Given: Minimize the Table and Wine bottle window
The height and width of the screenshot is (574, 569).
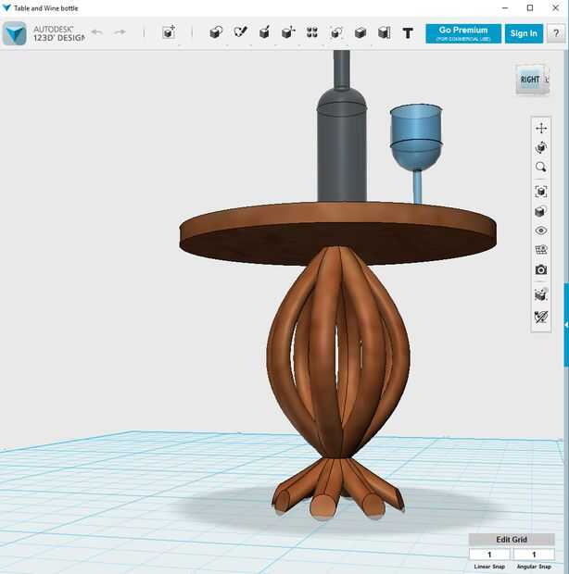Looking at the screenshot, I should coord(505,7).
